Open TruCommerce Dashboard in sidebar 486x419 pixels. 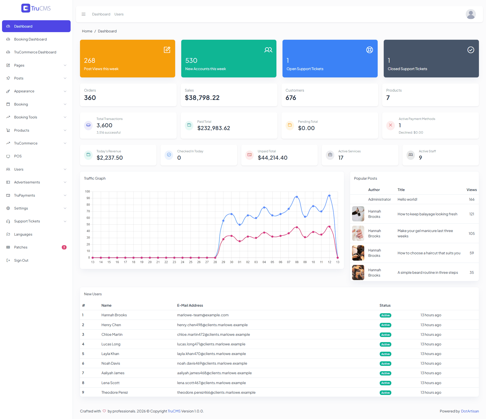click(x=36, y=52)
